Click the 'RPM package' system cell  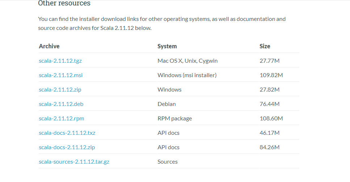175,119
